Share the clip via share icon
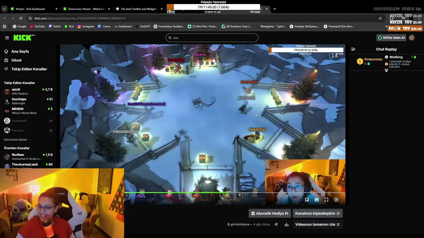The image size is (424, 238). tap(276, 224)
